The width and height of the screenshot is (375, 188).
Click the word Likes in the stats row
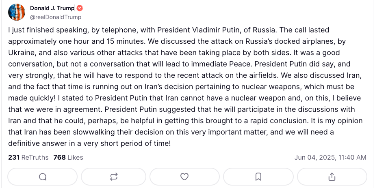coord(75,158)
